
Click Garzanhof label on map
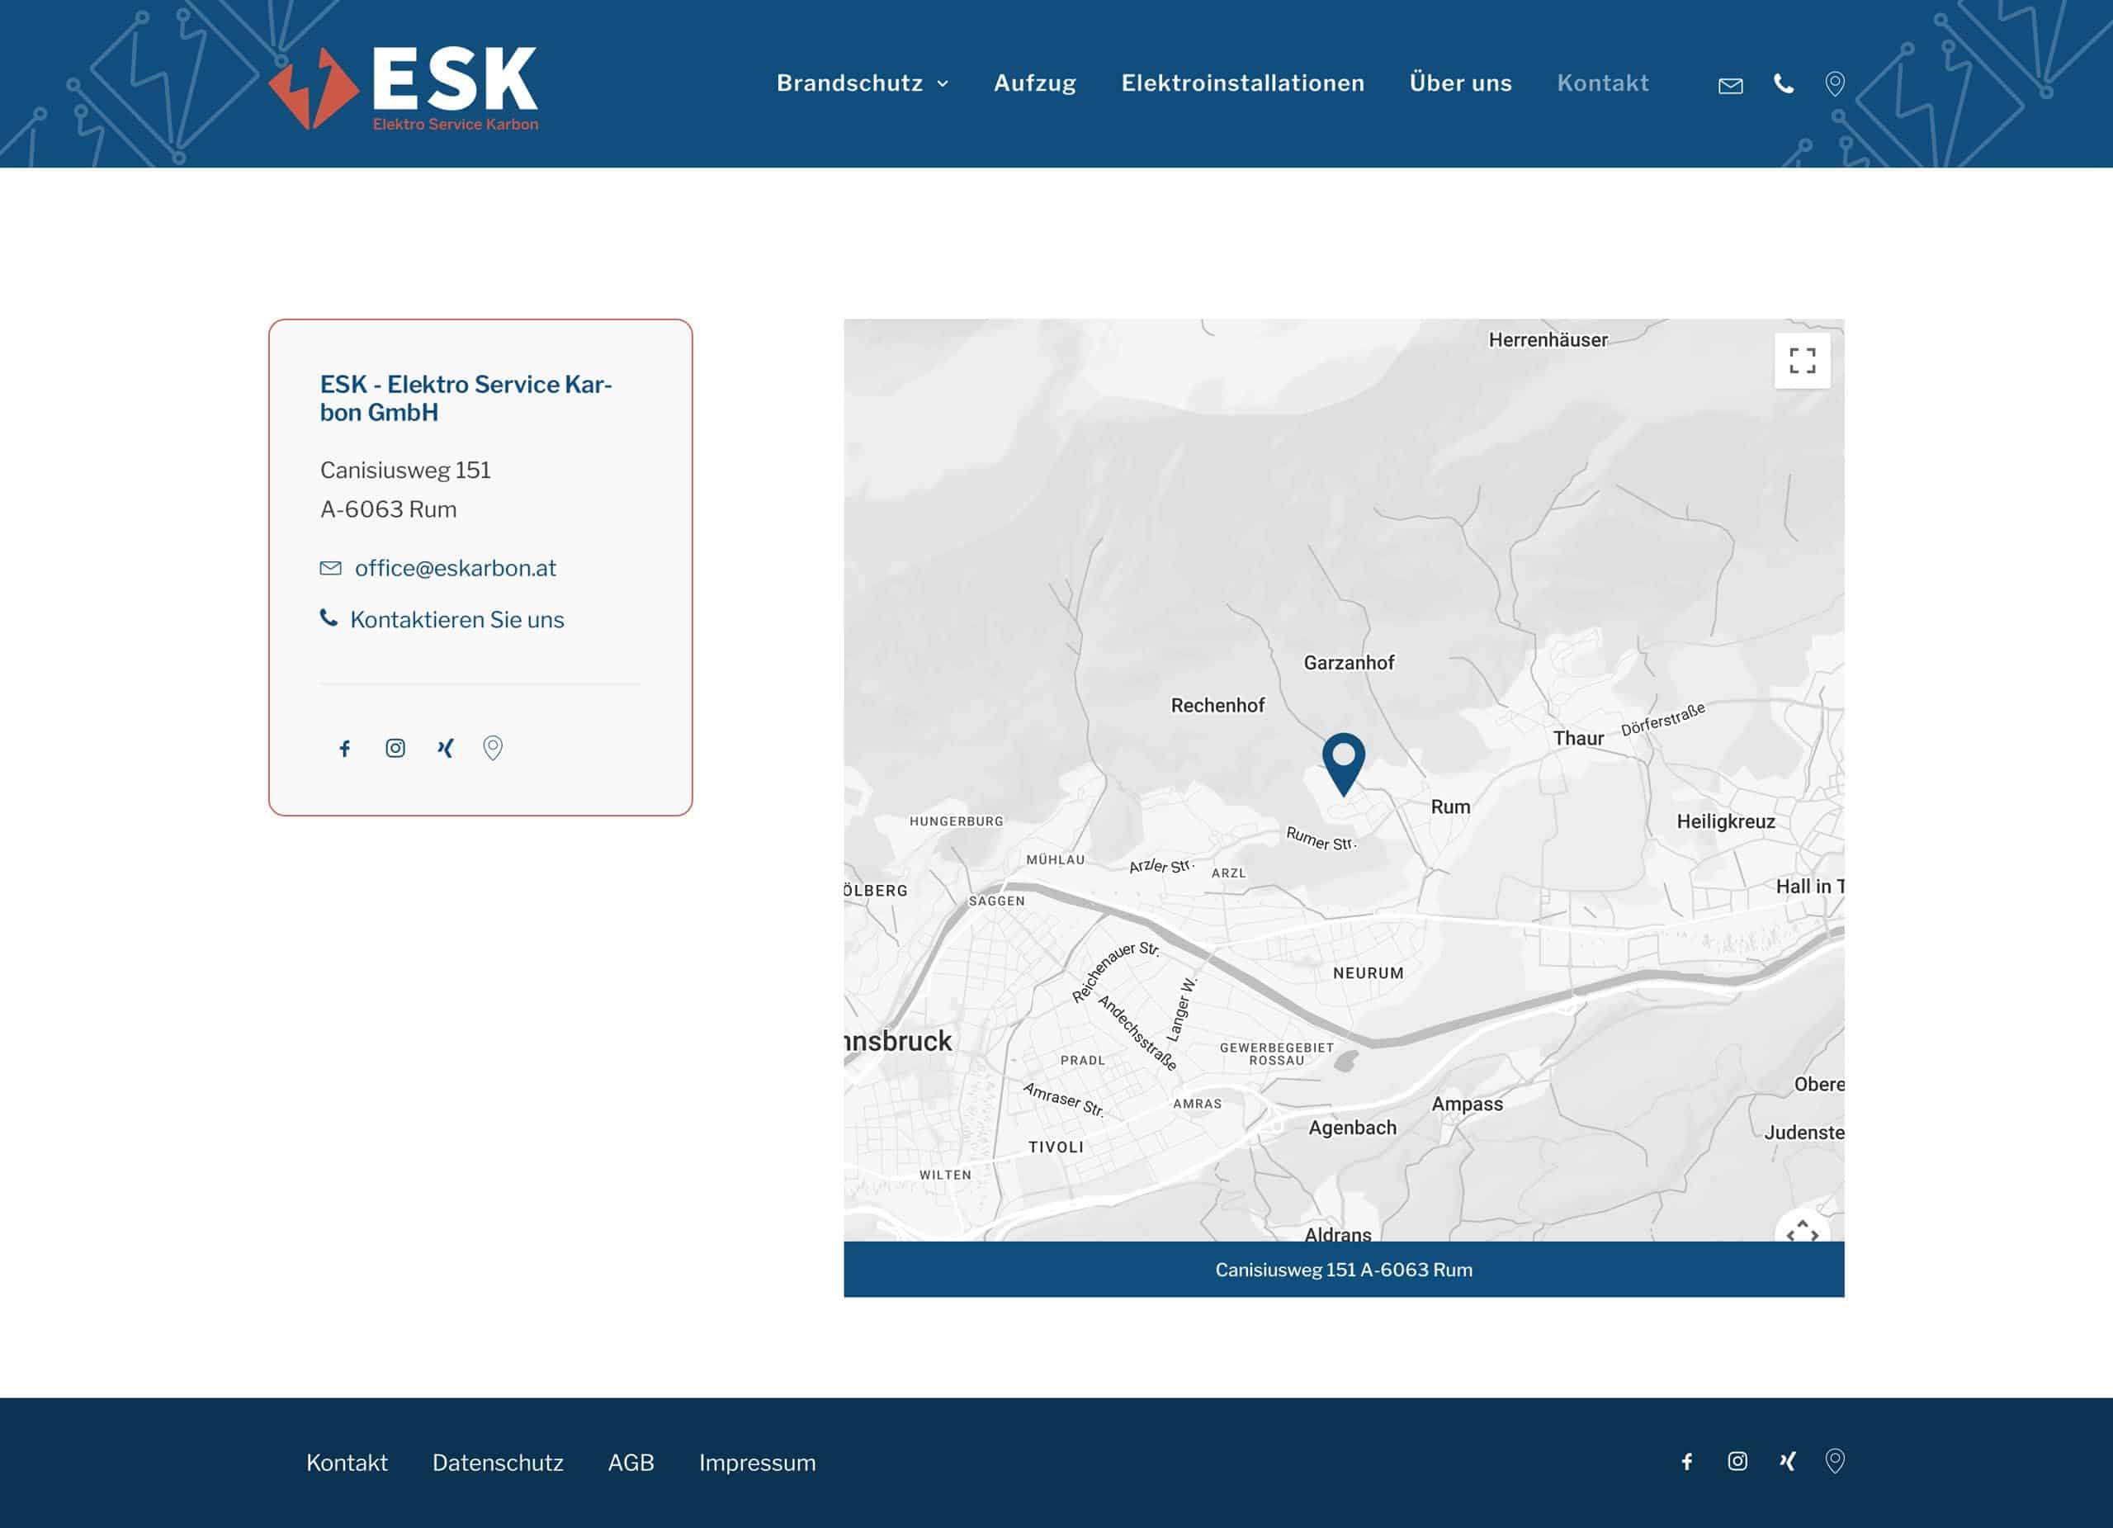tap(1348, 662)
